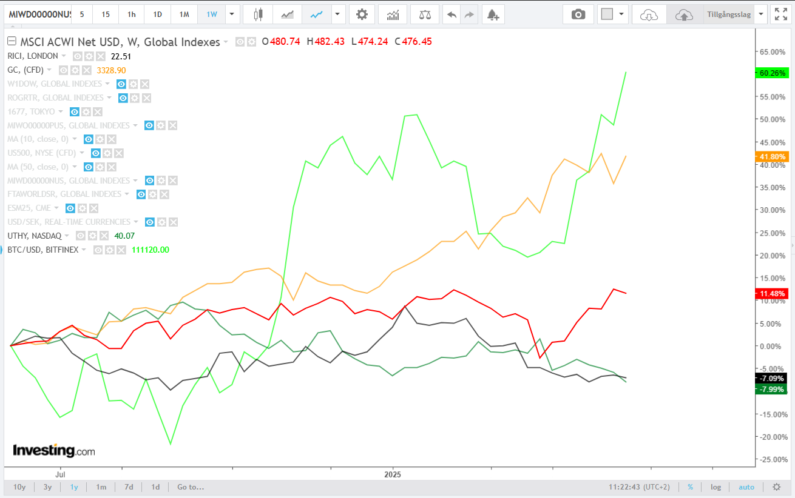Open the background color swatch square

[x=607, y=14]
